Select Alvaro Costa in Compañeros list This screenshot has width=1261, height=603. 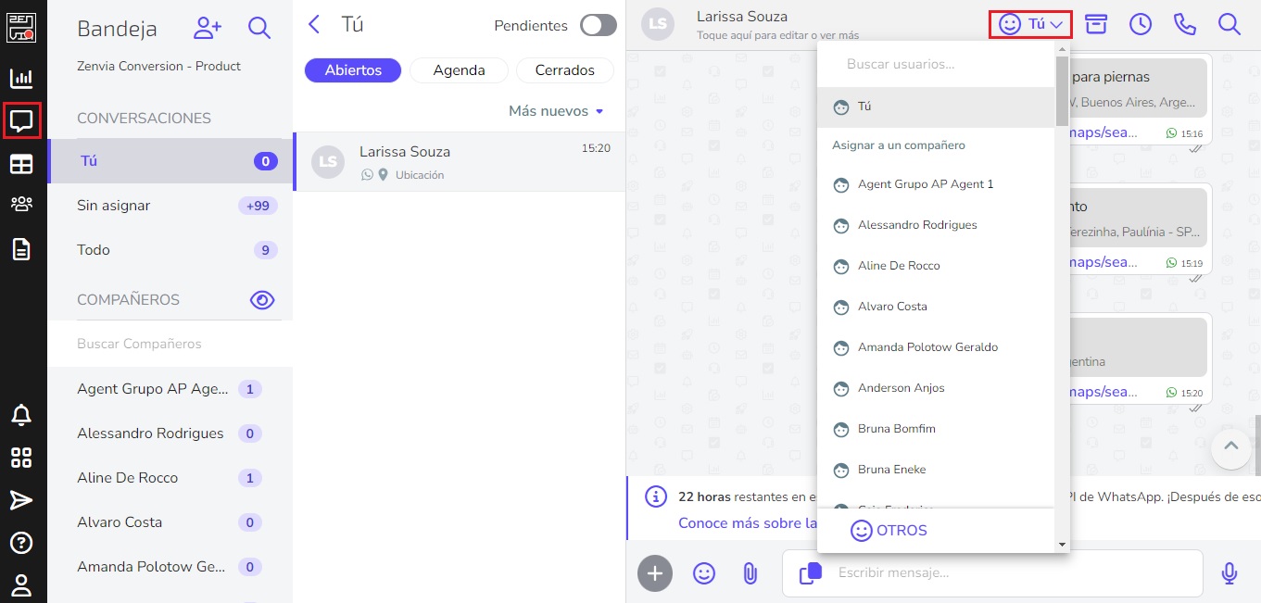(x=170, y=522)
